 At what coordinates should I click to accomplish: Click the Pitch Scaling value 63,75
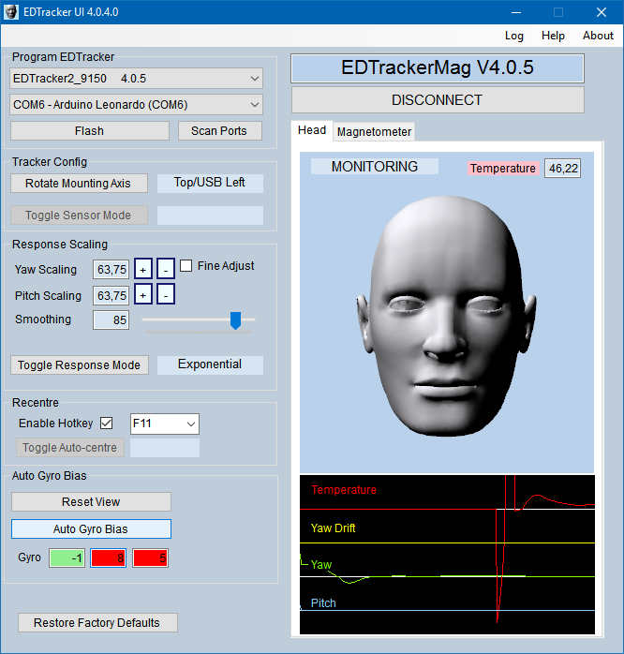111,295
